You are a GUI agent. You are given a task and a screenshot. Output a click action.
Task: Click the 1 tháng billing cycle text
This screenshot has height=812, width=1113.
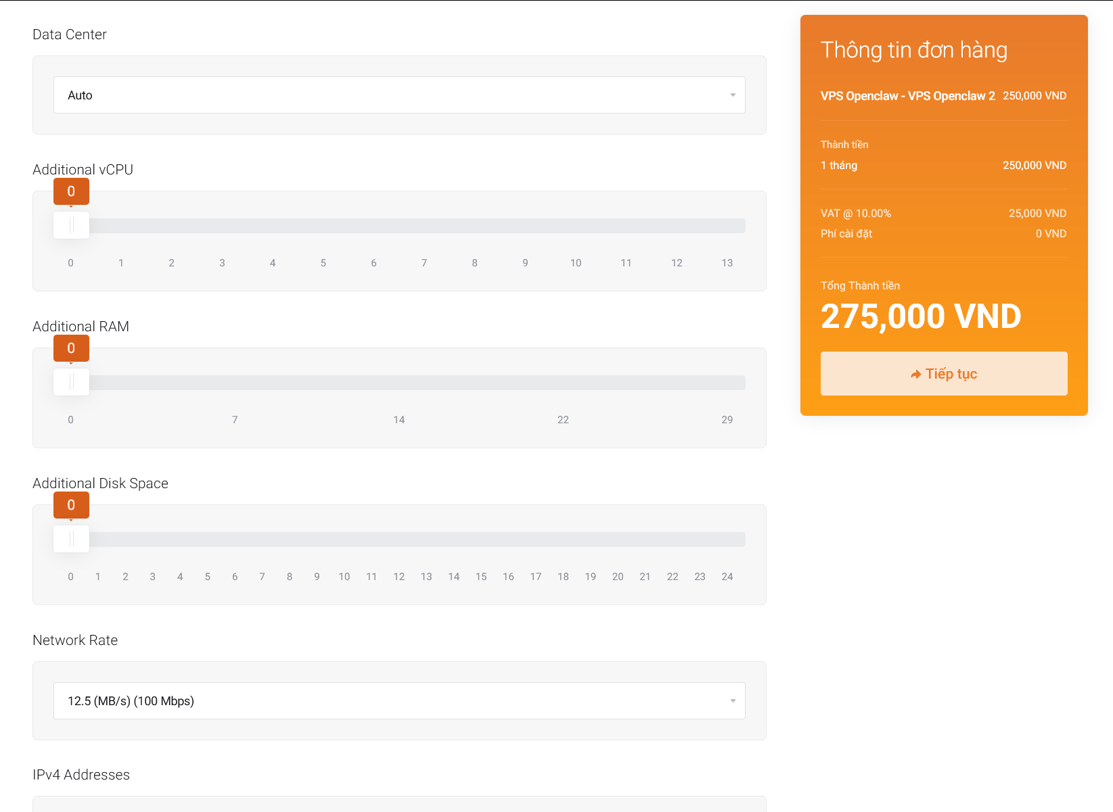click(x=839, y=166)
